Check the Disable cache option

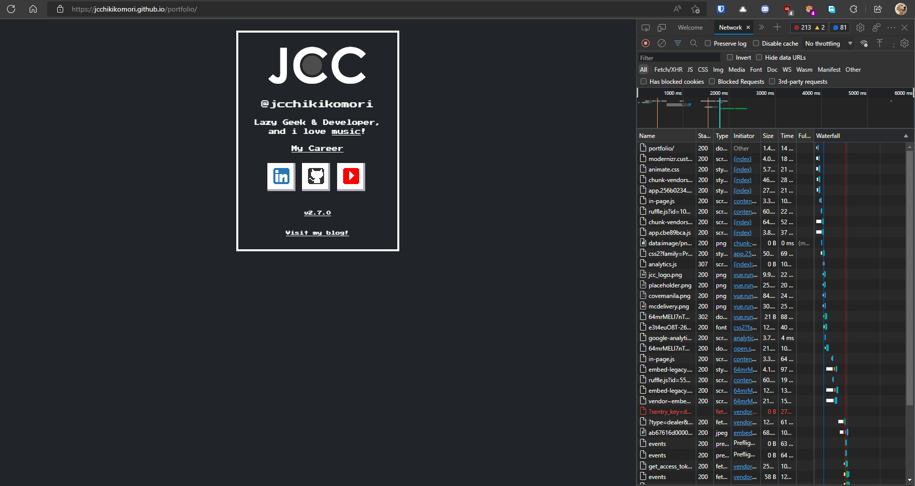point(756,43)
